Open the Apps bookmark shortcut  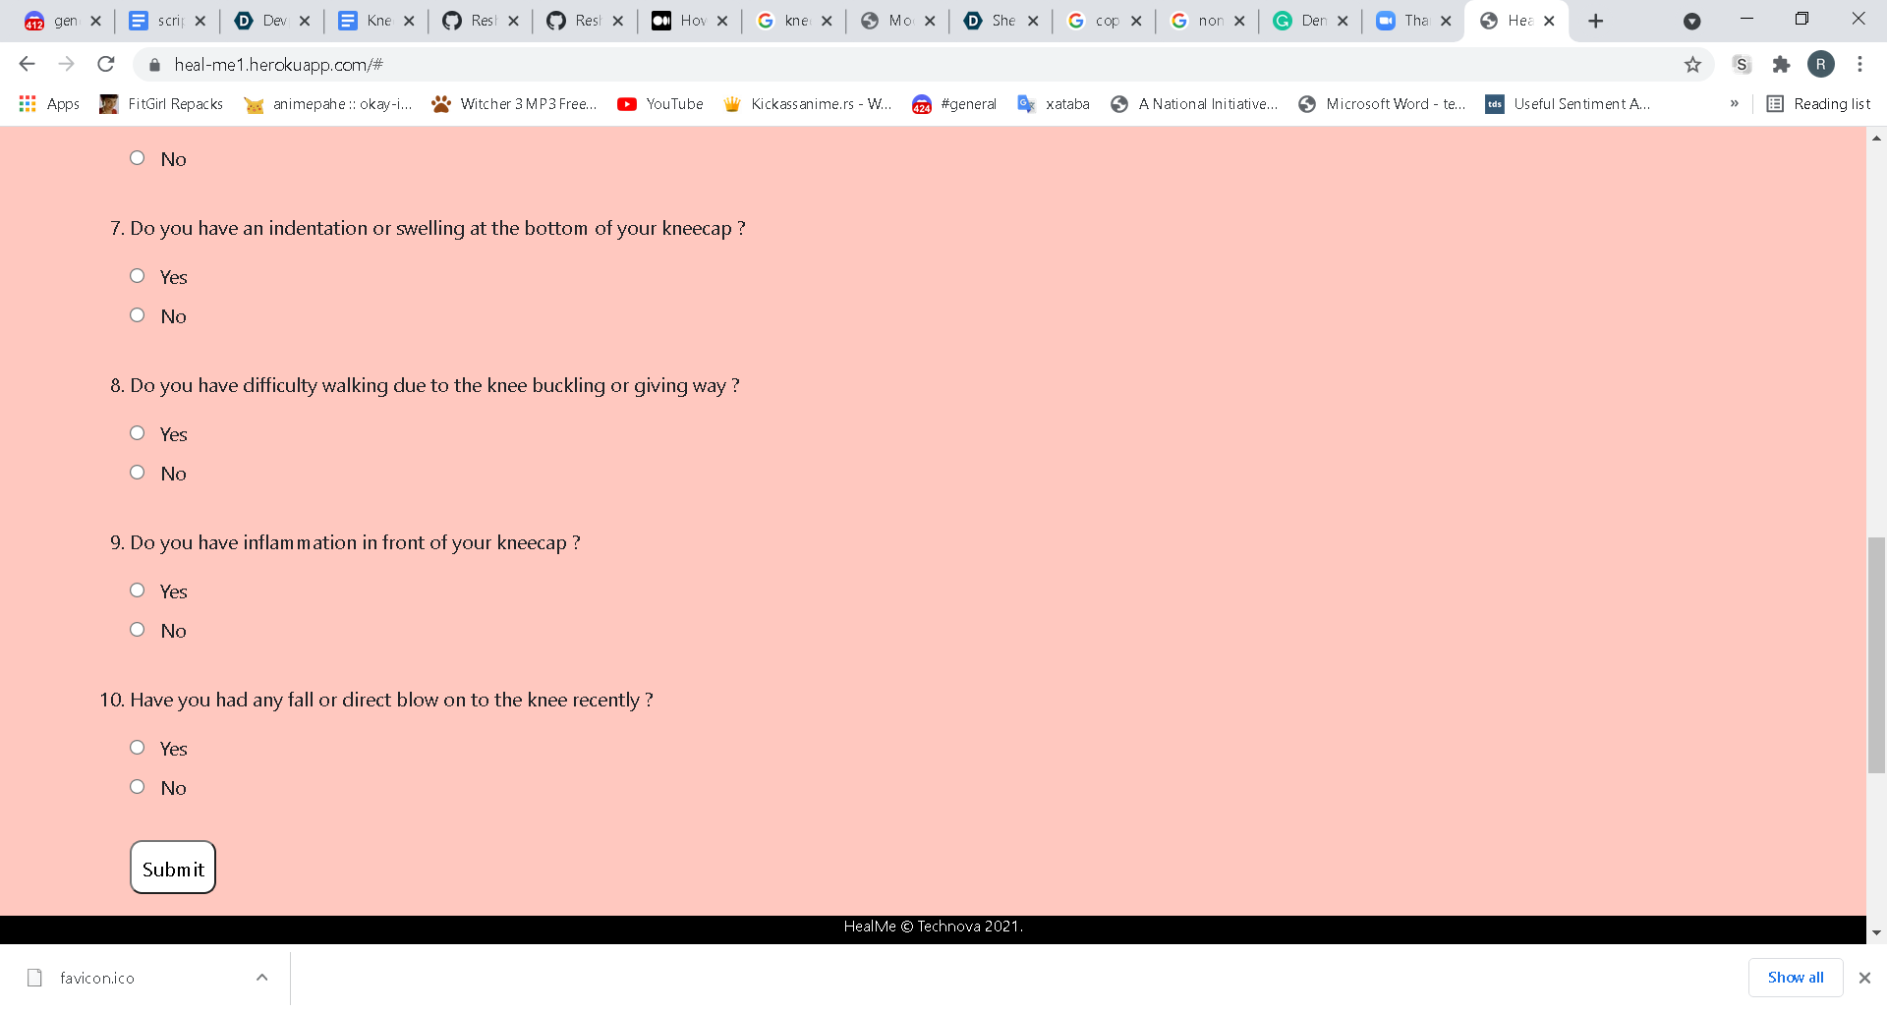49,104
